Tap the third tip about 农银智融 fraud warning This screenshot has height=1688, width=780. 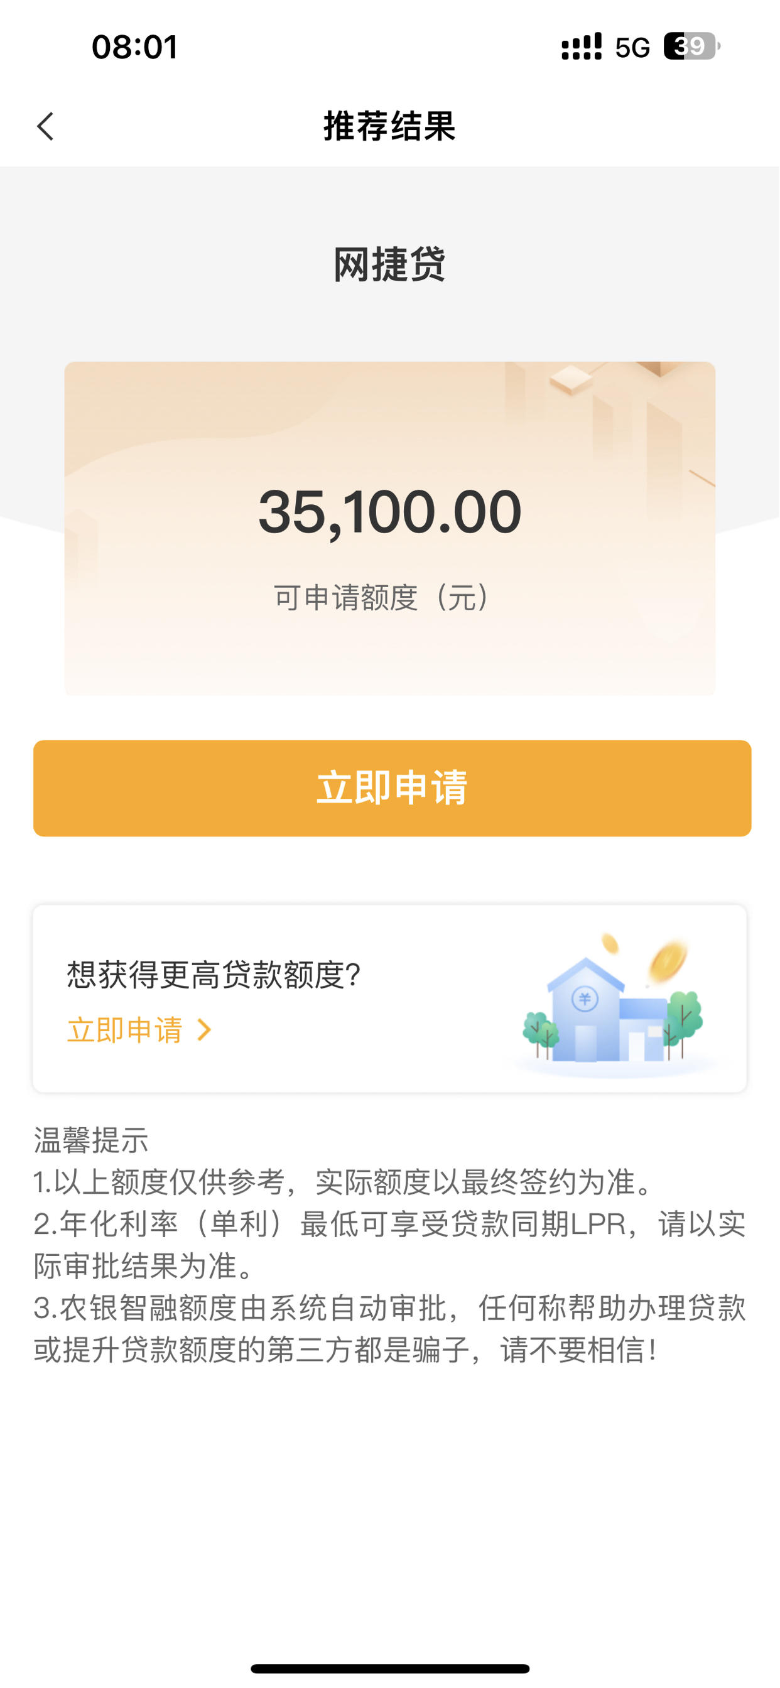click(x=389, y=1328)
